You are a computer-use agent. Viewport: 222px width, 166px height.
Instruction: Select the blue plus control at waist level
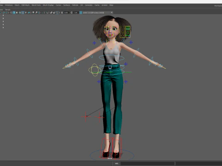click(x=126, y=64)
